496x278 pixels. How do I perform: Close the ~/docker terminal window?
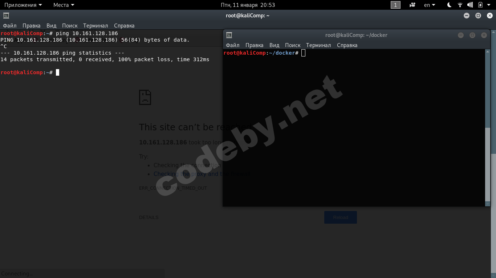[484, 35]
